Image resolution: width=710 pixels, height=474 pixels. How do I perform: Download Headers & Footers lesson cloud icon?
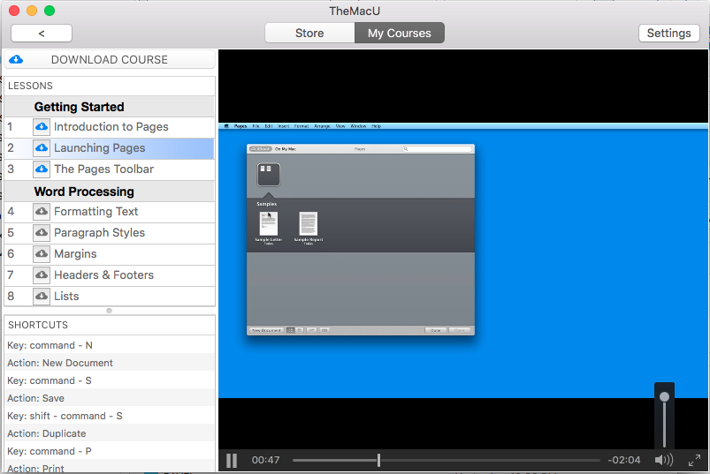[x=42, y=275]
